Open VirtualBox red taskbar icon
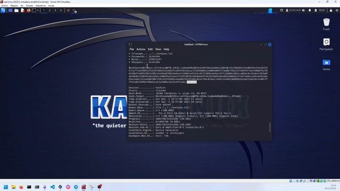 pyautogui.click(x=84, y=187)
